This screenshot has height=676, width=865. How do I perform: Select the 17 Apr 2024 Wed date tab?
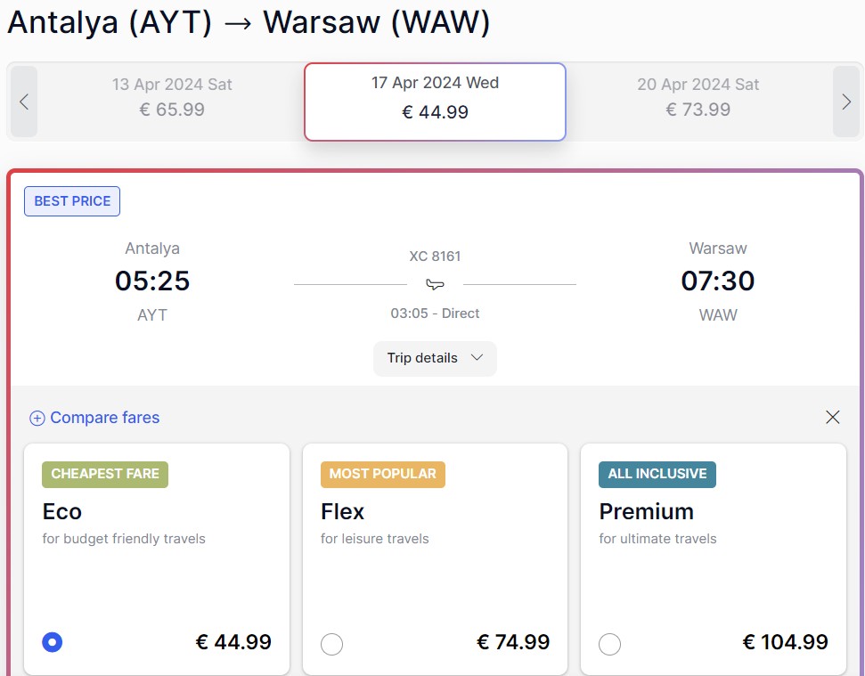pyautogui.click(x=435, y=102)
